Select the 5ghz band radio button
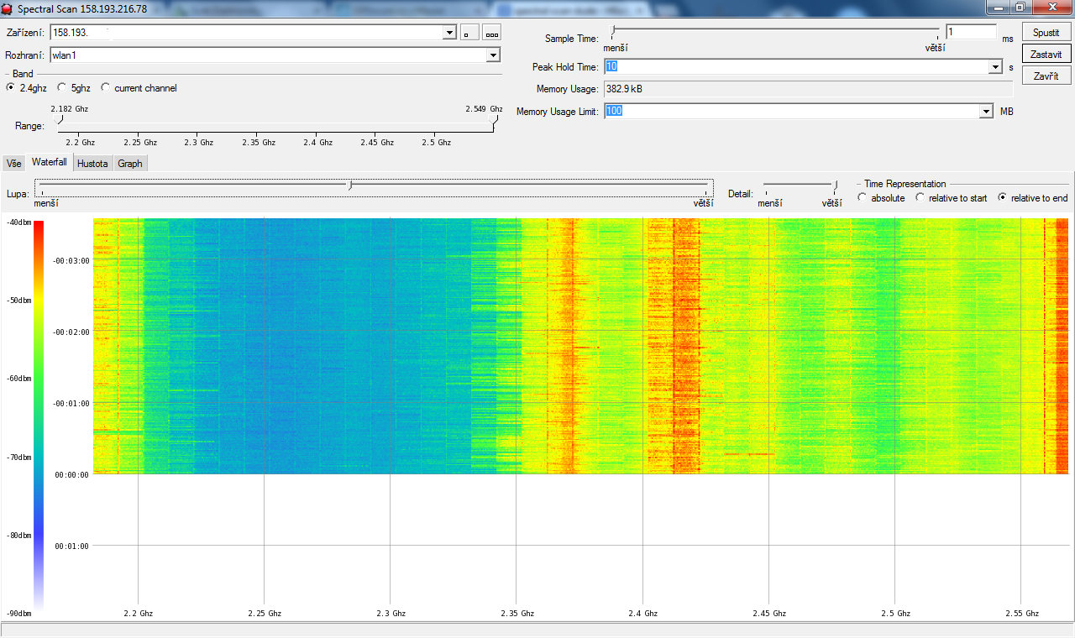Image resolution: width=1075 pixels, height=638 pixels. (62, 87)
